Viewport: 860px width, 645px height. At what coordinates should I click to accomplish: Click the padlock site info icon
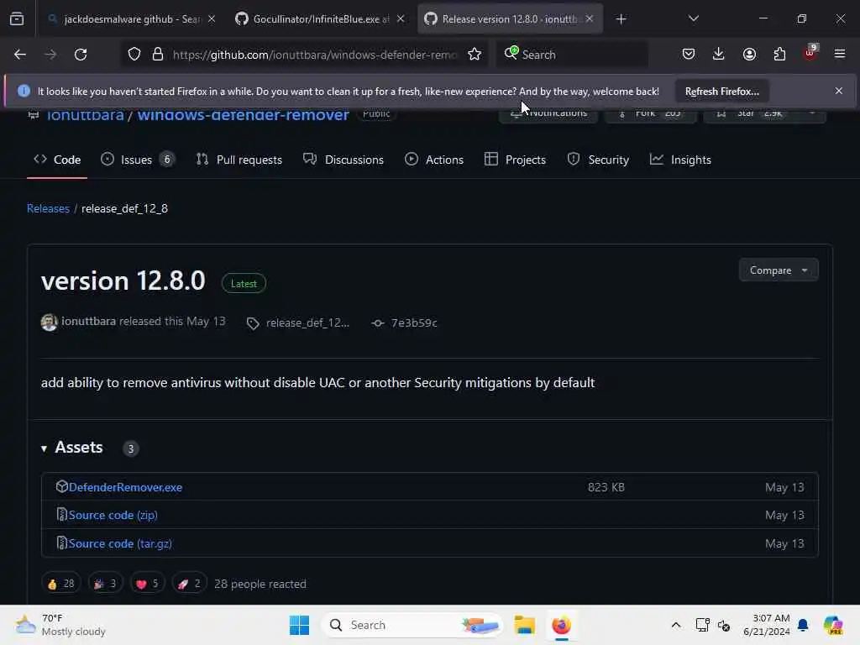coord(158,55)
